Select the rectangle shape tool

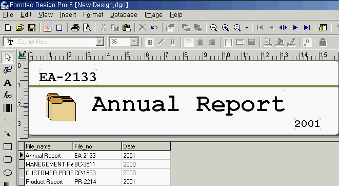pos(8,147)
